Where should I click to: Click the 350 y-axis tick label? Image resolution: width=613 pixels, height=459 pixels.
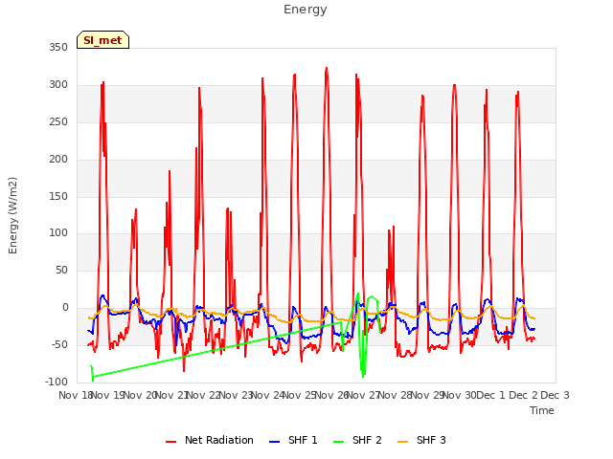tap(58, 48)
